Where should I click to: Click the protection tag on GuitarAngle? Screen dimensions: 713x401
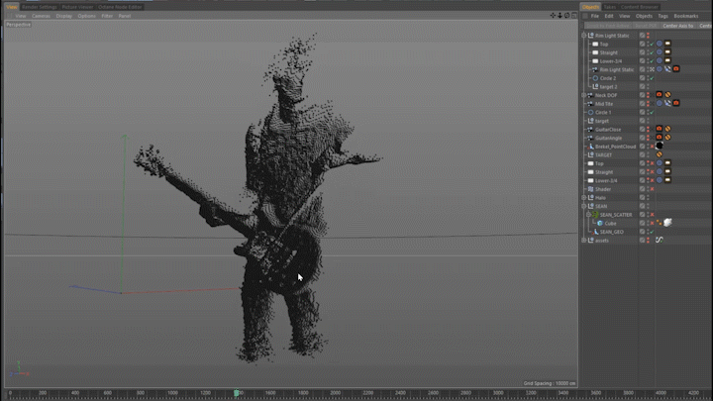coord(667,138)
